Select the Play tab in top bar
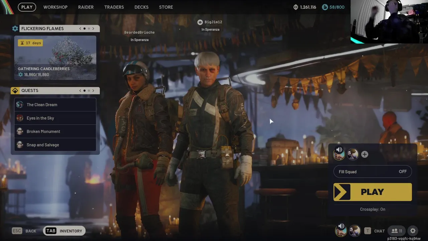428x241 pixels. [27, 7]
